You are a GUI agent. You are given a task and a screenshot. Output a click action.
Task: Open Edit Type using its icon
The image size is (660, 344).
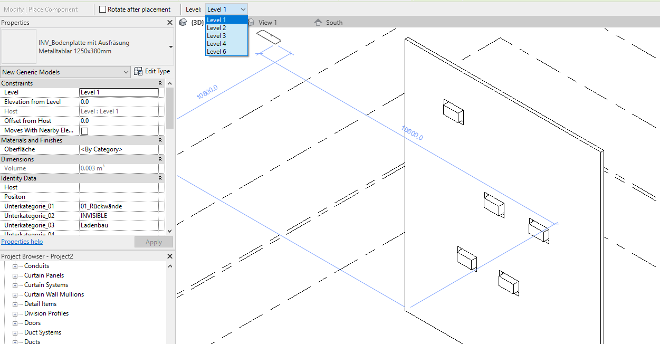[x=138, y=71]
